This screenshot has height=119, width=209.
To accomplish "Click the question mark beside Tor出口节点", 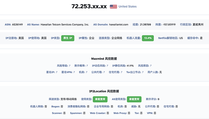I will pos(143,72).
